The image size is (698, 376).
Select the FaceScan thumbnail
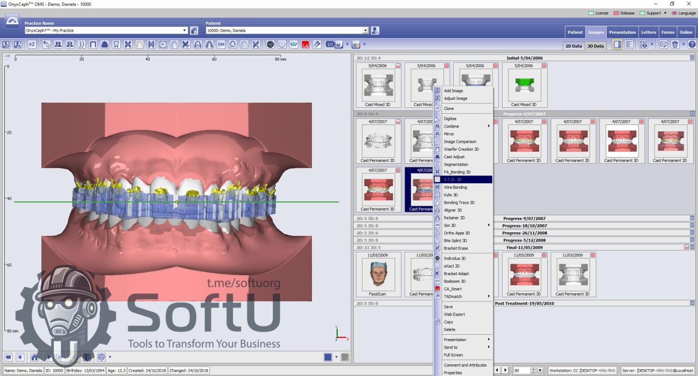(x=377, y=275)
